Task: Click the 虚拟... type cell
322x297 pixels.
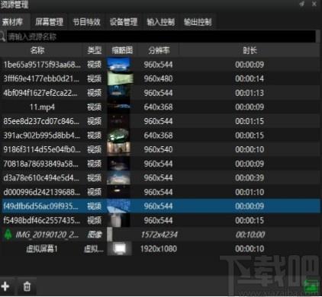Action: coord(94,249)
